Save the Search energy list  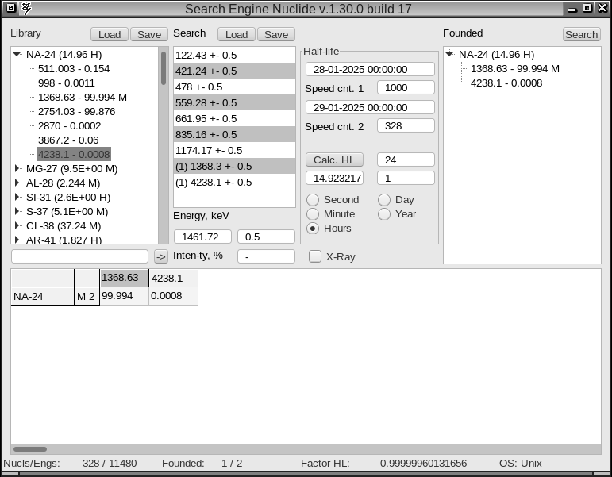(275, 34)
